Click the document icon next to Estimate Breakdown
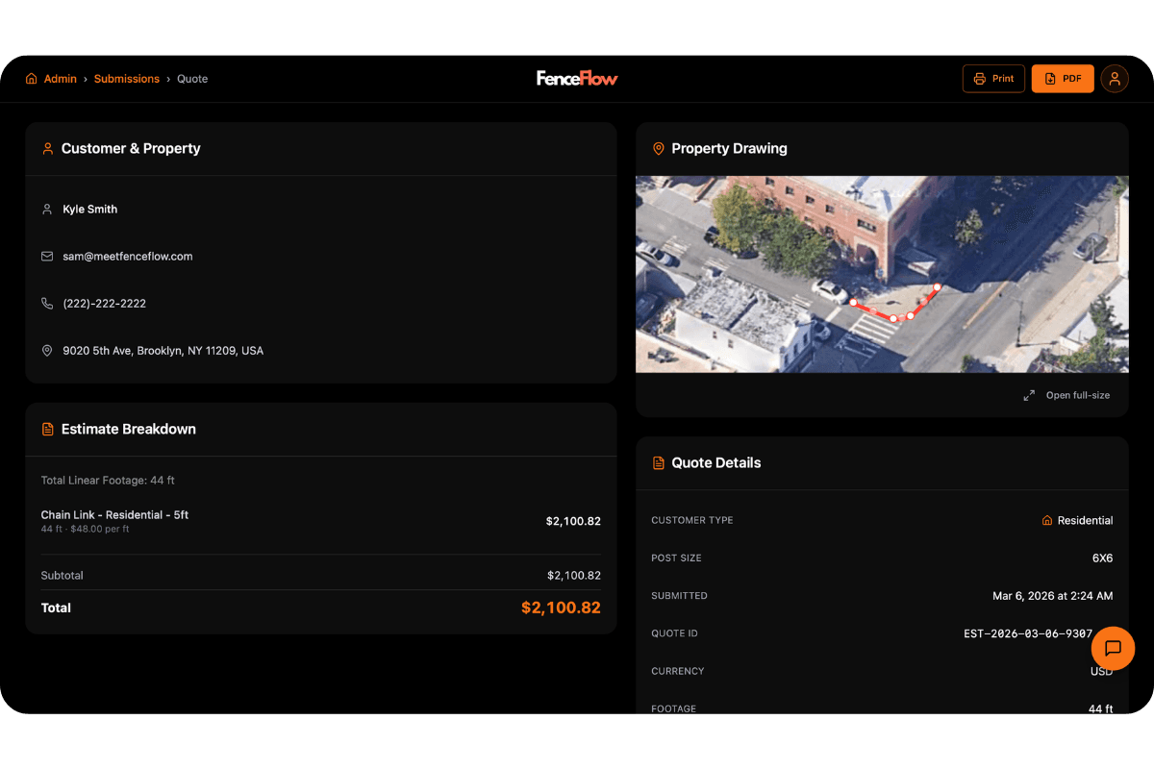 [x=48, y=430]
